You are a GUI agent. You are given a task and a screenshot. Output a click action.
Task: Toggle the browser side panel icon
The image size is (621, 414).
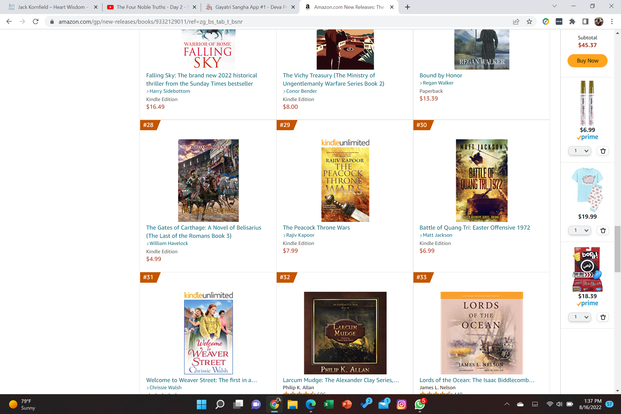click(x=585, y=21)
